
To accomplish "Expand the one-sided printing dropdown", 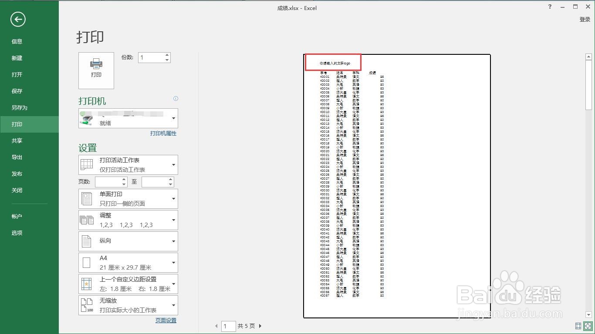I will tap(128, 199).
